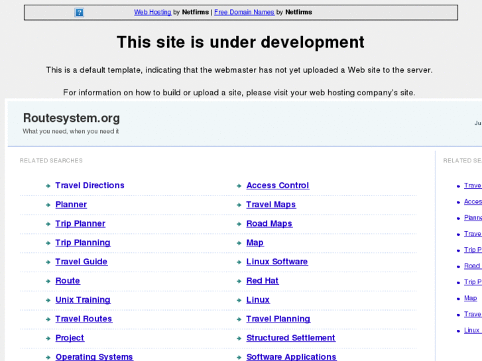Viewport: 482px width, 361px height.
Task: Open the Travel Maps search link
Action: (271, 204)
